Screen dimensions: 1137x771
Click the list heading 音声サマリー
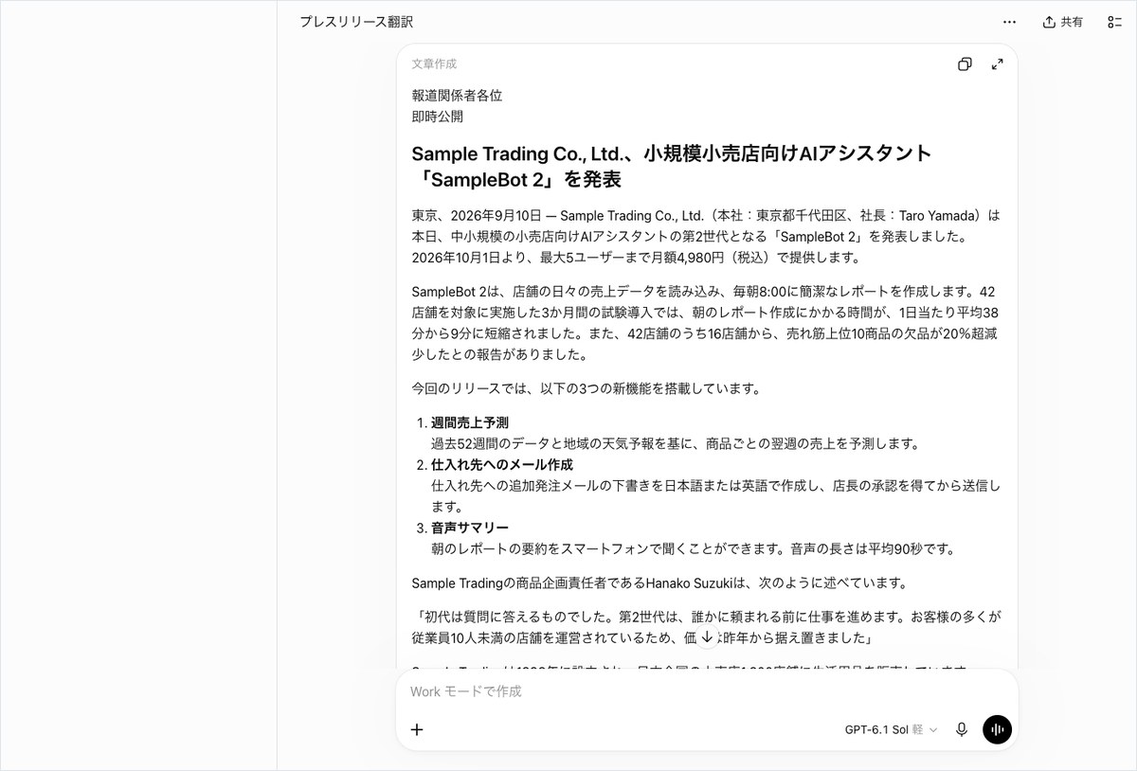(470, 528)
